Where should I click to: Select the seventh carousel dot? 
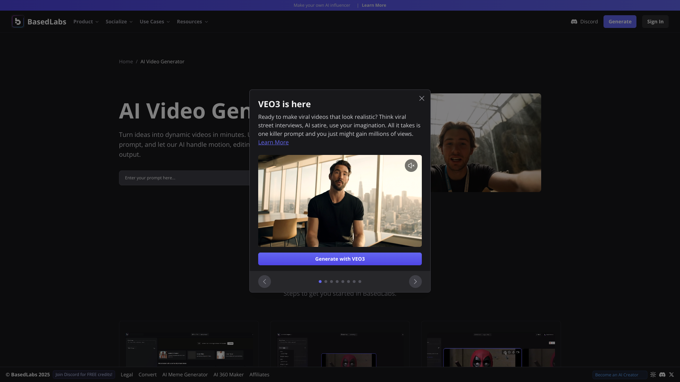tap(354, 282)
